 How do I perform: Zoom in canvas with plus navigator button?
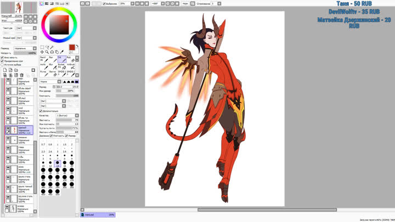tap(31, 16)
